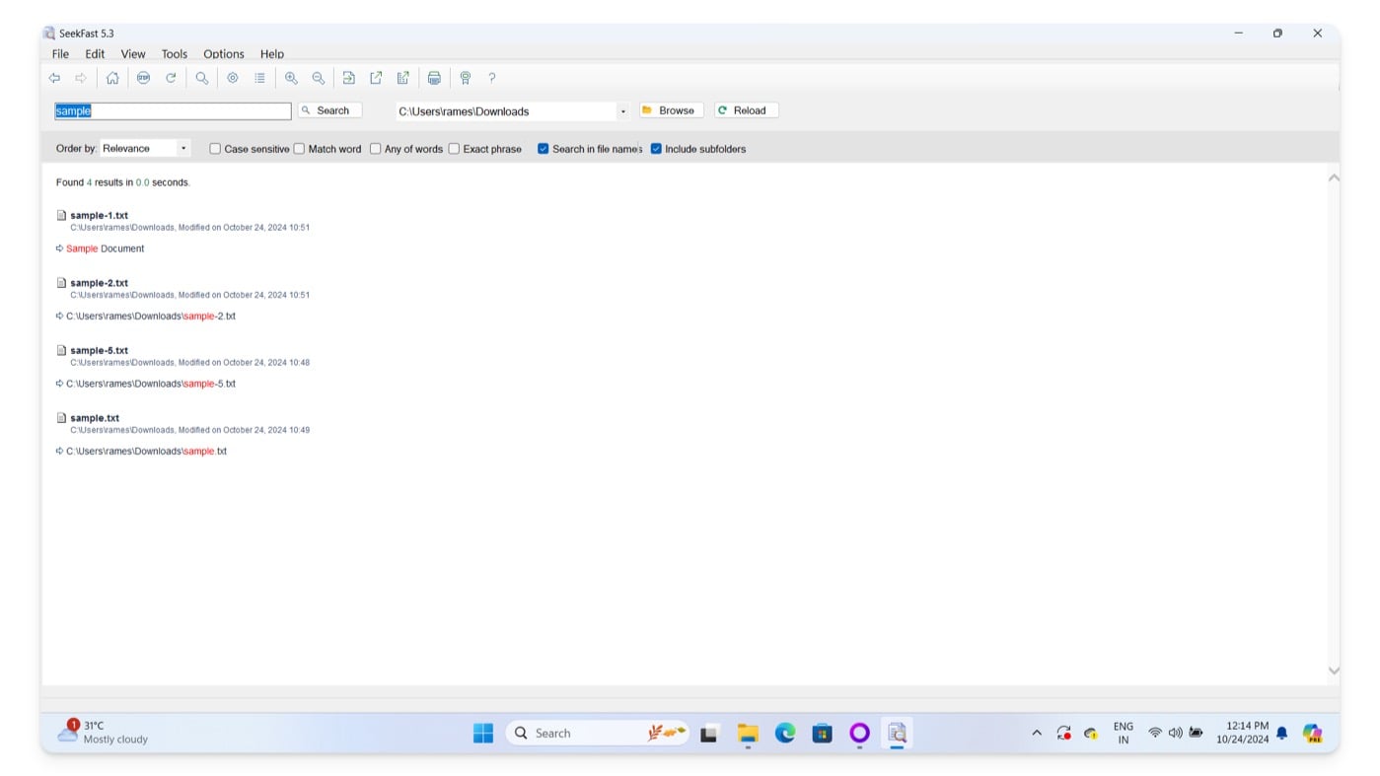Click the page-with-arrow toolbar icon

[x=348, y=78]
